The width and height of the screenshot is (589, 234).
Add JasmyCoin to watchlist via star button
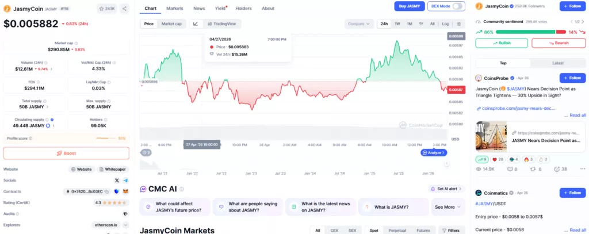click(107, 8)
